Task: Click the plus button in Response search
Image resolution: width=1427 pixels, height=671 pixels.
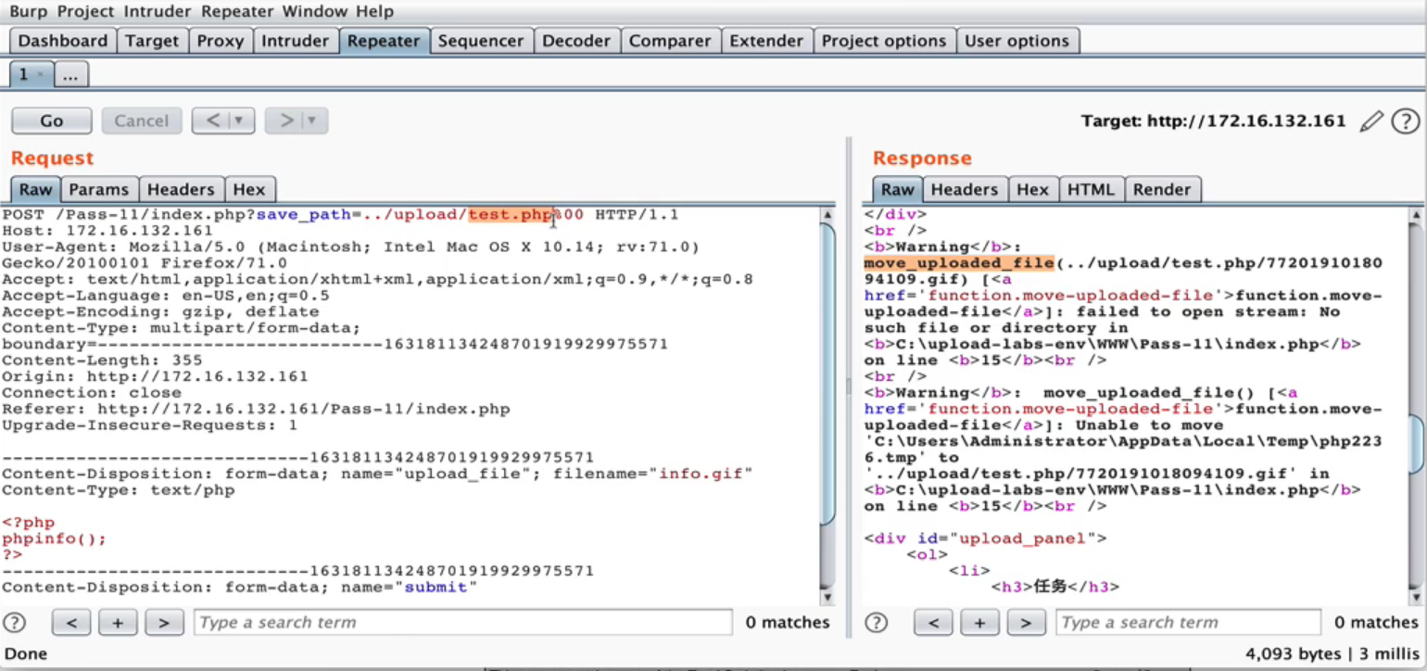Action: 979,623
